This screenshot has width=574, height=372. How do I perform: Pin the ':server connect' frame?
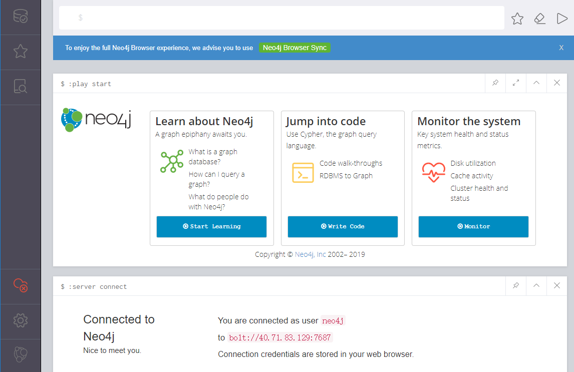click(x=515, y=285)
